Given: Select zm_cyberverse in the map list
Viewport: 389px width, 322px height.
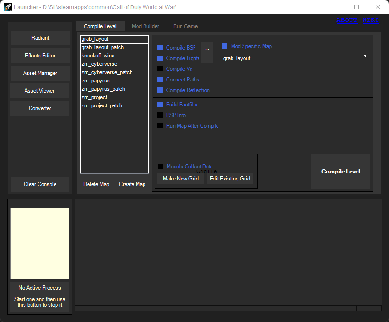Looking at the screenshot, I should tap(114, 64).
